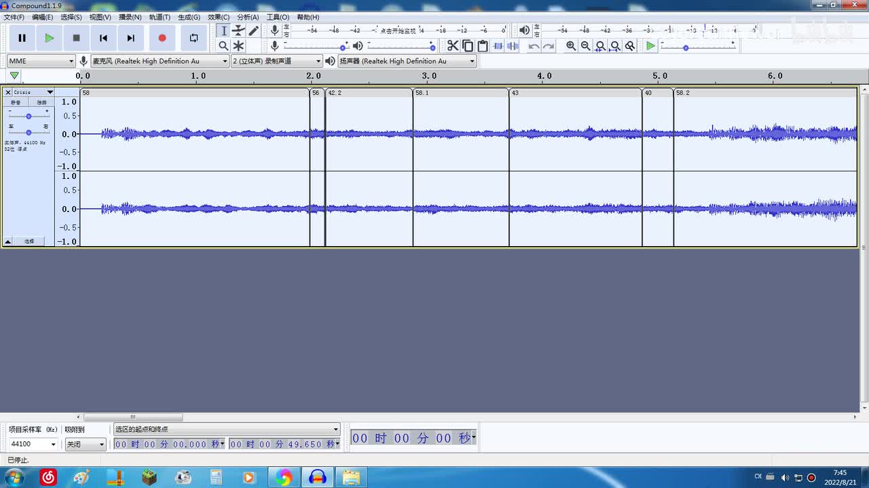Skip to end of the project
This screenshot has width=869, height=488.
130,38
